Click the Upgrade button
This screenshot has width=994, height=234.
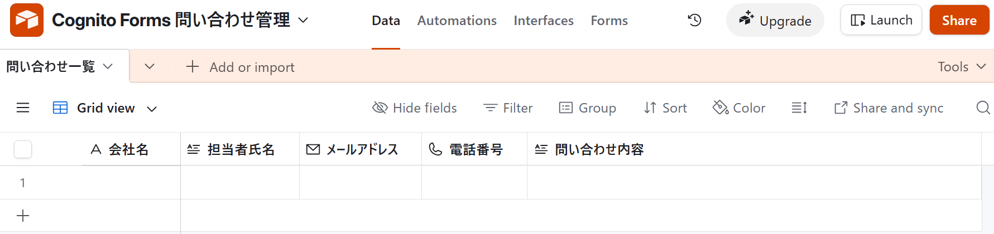pos(775,21)
